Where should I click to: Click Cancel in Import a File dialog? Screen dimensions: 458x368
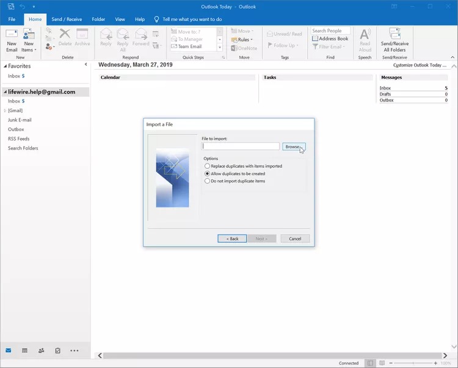295,239
